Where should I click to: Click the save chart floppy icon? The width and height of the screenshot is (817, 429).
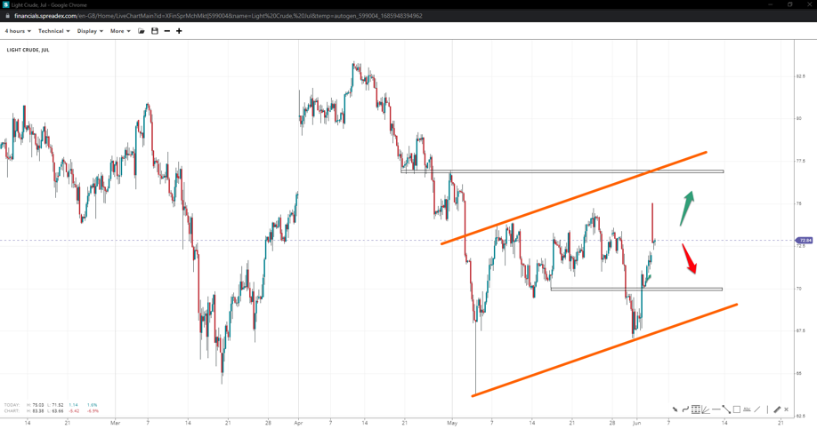(x=154, y=31)
